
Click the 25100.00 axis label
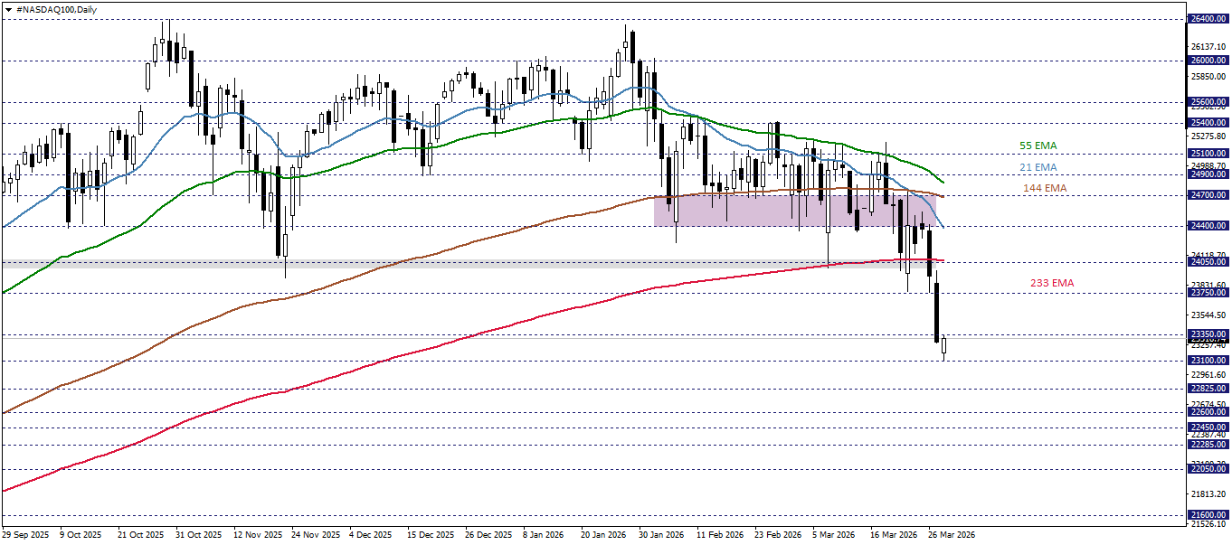point(1208,154)
